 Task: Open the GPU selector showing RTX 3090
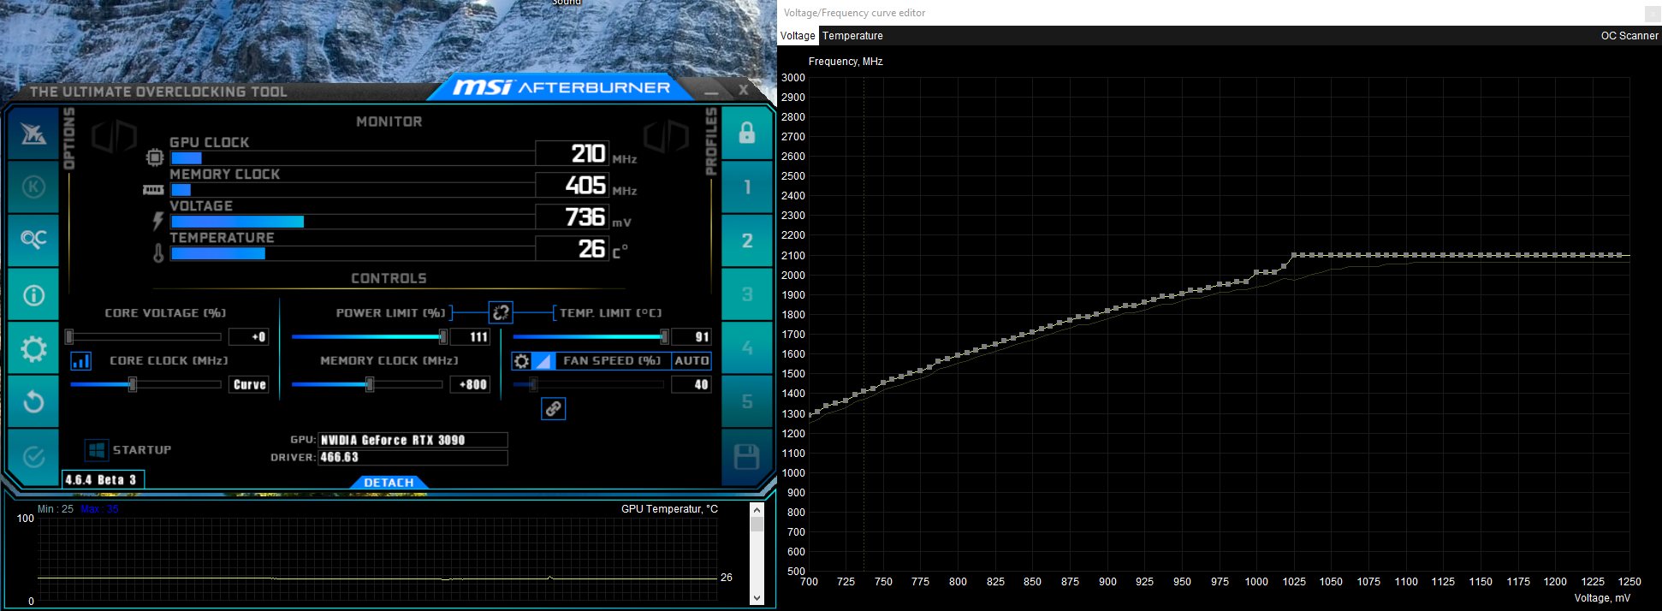coord(413,440)
